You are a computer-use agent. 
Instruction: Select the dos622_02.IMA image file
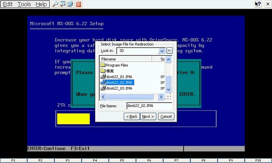click(x=119, y=82)
